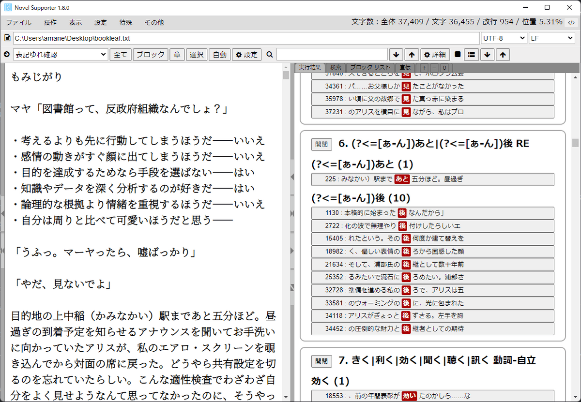Open the 表記ゆれ確認 function dropdown
The image size is (581, 402).
pyautogui.click(x=60, y=55)
